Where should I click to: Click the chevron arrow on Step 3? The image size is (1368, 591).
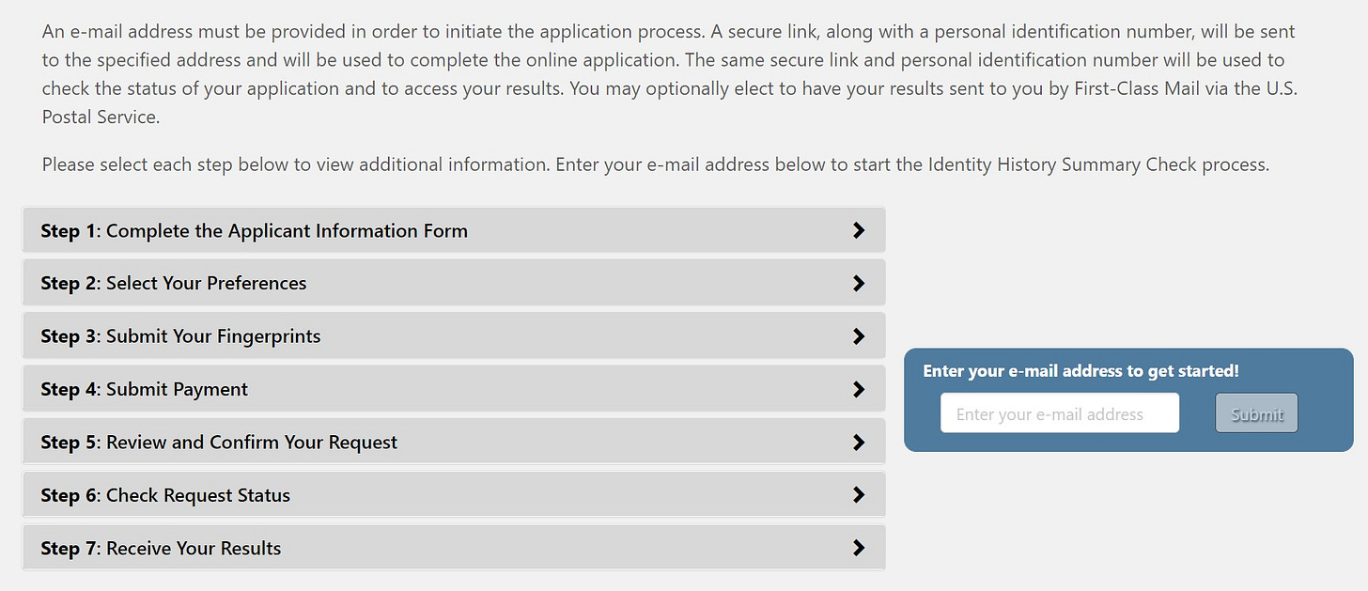point(858,335)
